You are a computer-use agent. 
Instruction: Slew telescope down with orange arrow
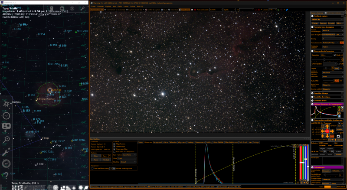(x=327, y=136)
